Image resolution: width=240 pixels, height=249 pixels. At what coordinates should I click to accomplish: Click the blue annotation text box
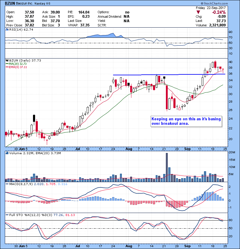pos(186,121)
